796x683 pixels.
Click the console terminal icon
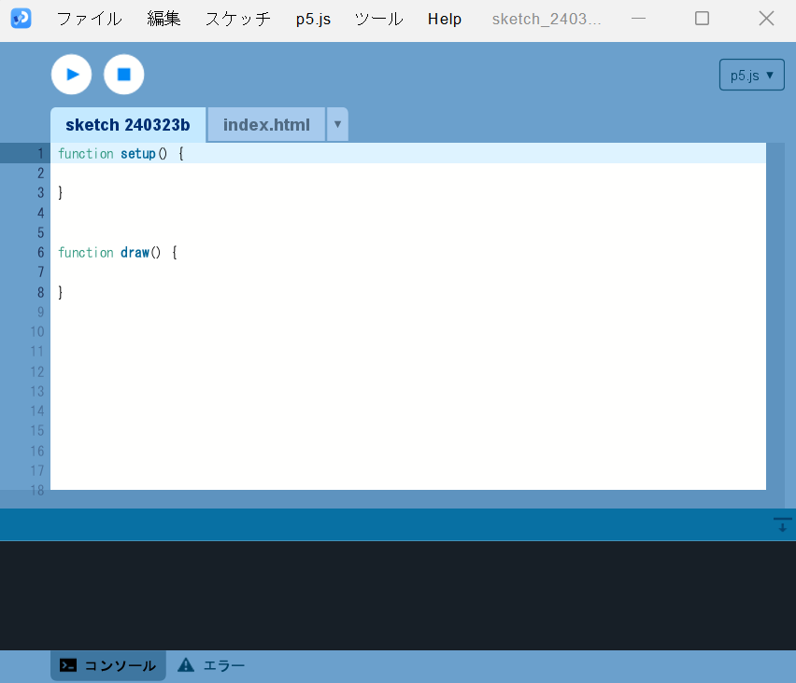tap(68, 665)
